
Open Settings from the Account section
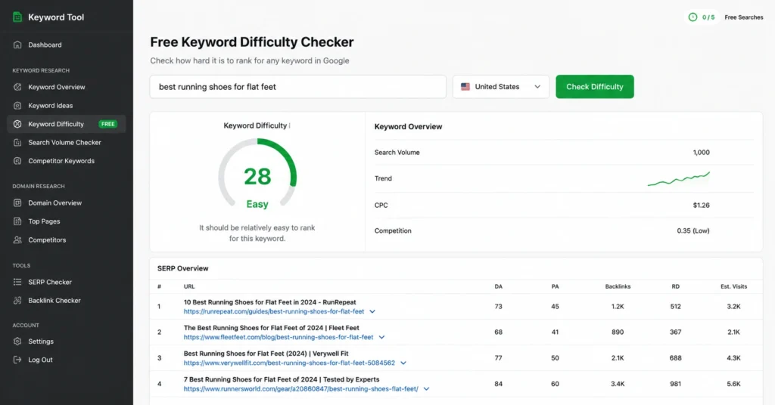pos(67,342)
